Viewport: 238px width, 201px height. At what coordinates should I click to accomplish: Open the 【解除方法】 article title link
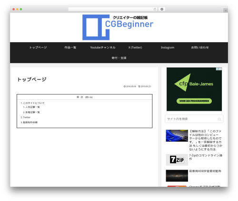[206, 140]
